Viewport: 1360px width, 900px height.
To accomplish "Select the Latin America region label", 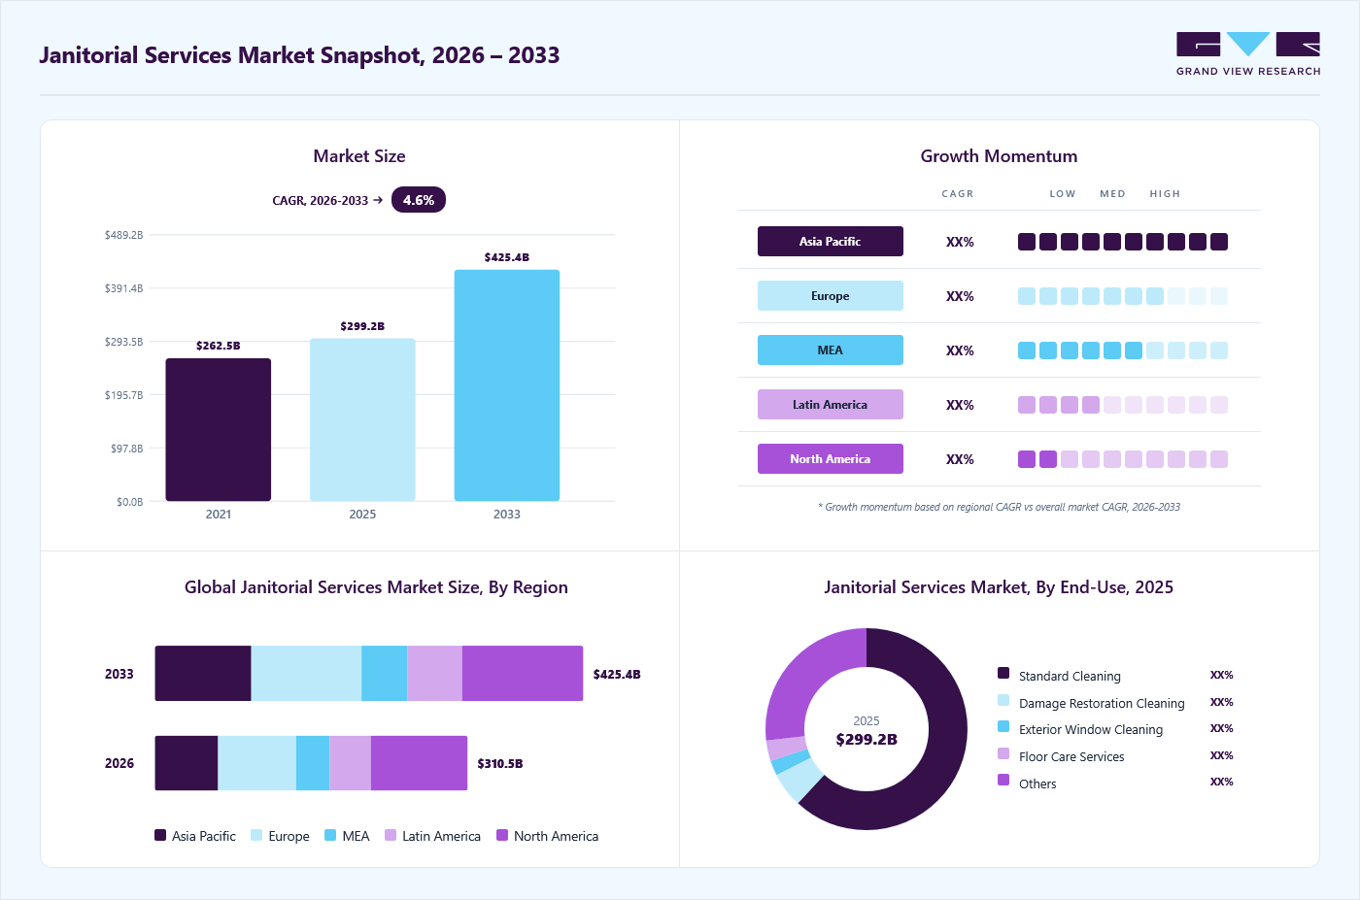I will pos(831,405).
